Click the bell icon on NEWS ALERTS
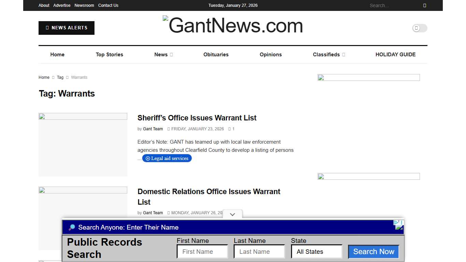466x262 pixels. (47, 28)
